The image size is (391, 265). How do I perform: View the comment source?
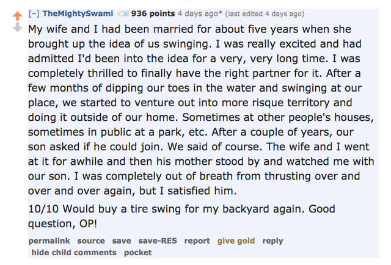pyautogui.click(x=91, y=241)
